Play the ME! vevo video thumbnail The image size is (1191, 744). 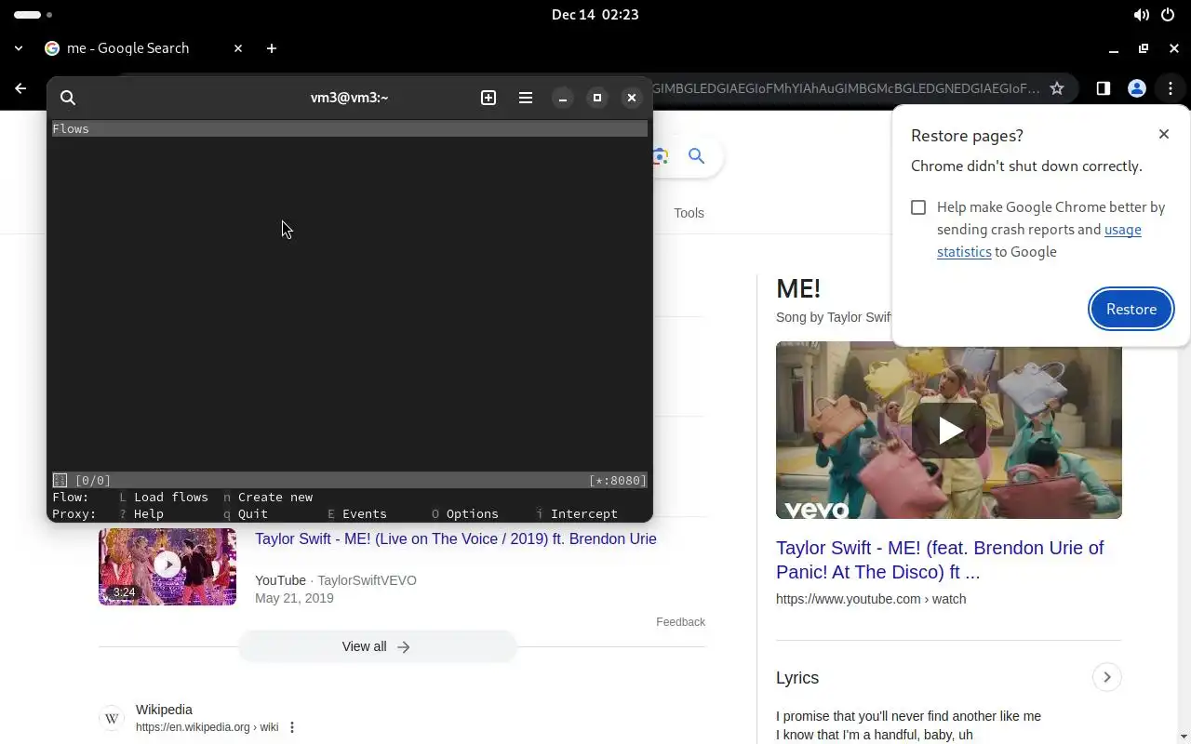949,430
